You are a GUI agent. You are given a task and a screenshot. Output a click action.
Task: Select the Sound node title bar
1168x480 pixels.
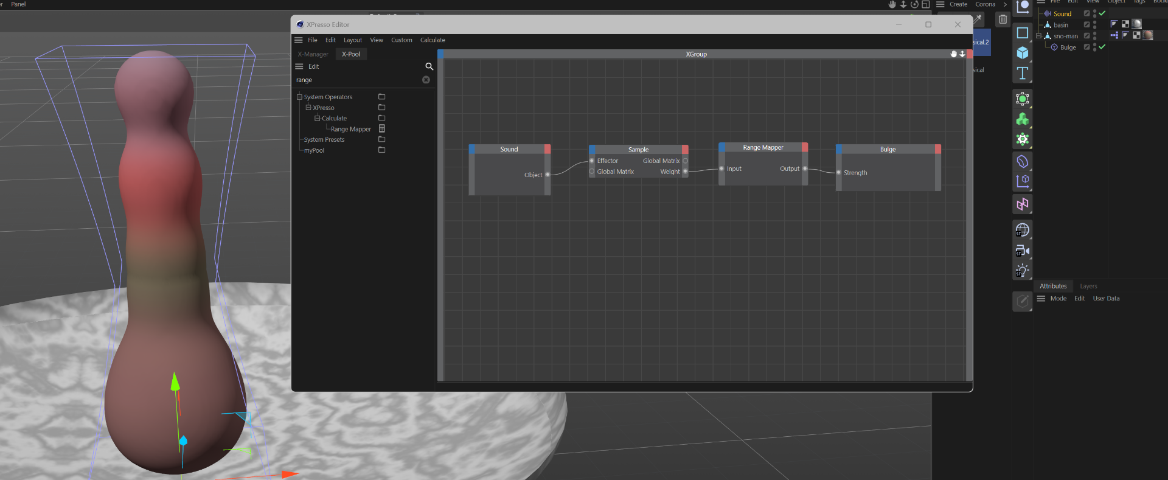point(509,149)
